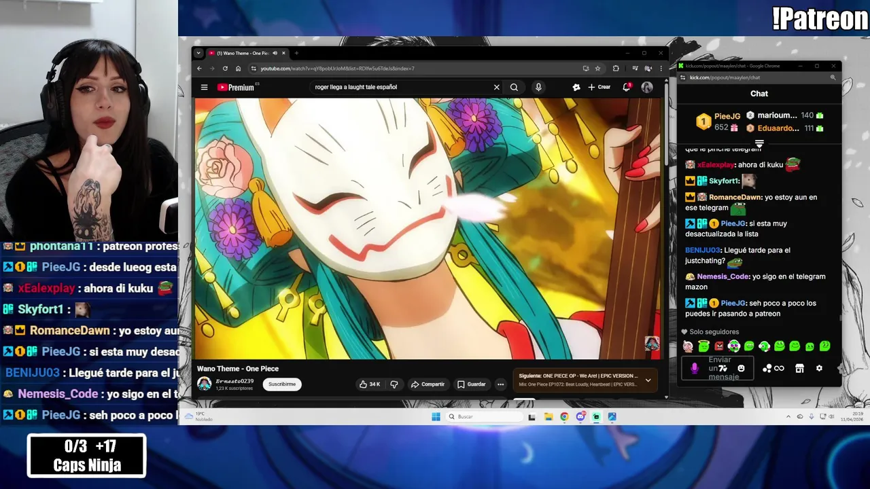Select the Wano Theme - One Piece tab
870x489 pixels.
point(246,53)
